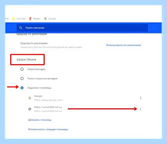The width and height of the screenshot is (167, 144).
Task: Click Добавить страницу link
Action: point(40,120)
